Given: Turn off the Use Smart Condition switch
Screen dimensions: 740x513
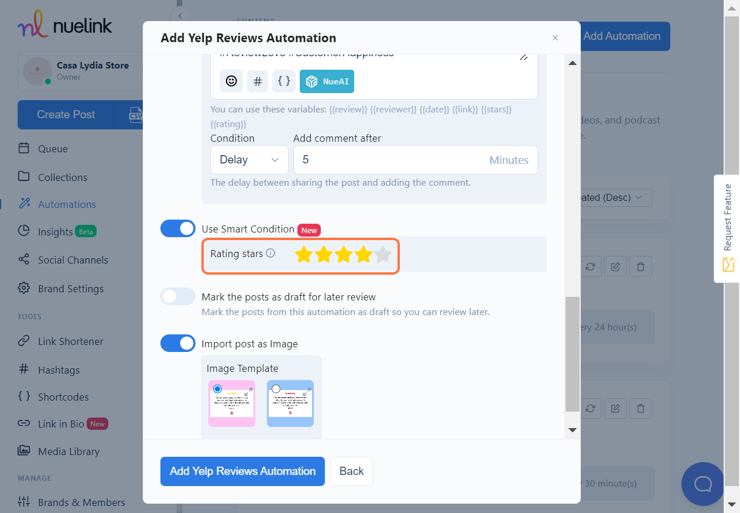Looking at the screenshot, I should tap(178, 229).
